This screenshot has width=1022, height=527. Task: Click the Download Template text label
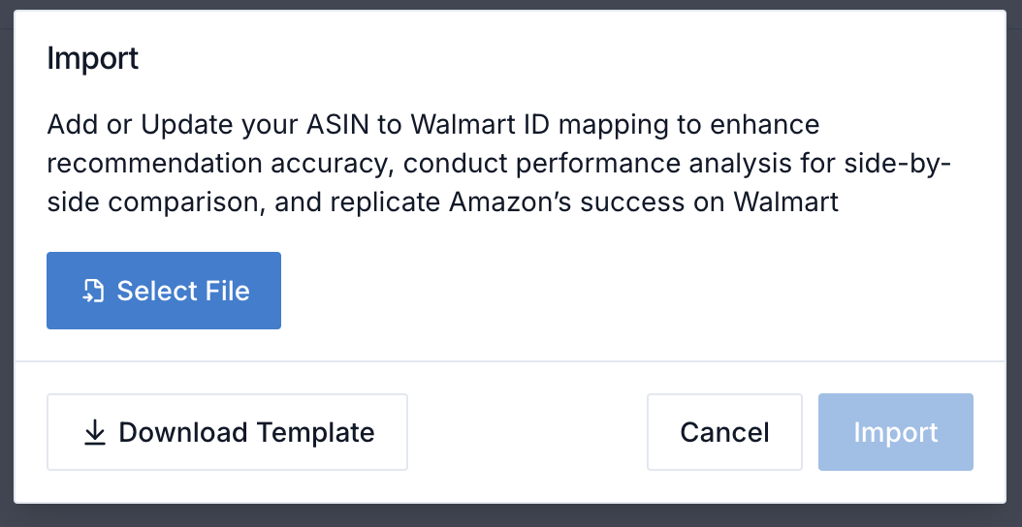coord(246,432)
